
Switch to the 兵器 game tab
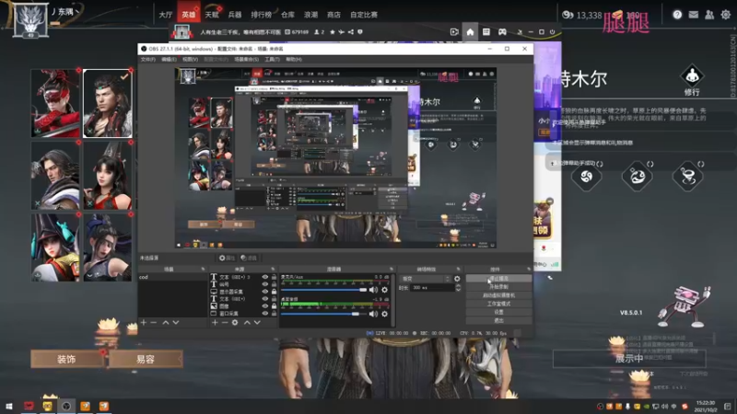point(235,15)
